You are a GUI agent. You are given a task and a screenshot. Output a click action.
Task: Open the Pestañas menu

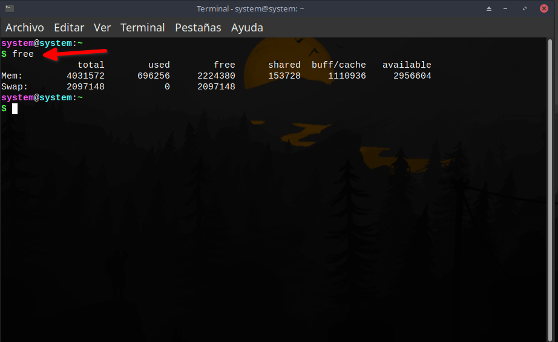pos(198,28)
